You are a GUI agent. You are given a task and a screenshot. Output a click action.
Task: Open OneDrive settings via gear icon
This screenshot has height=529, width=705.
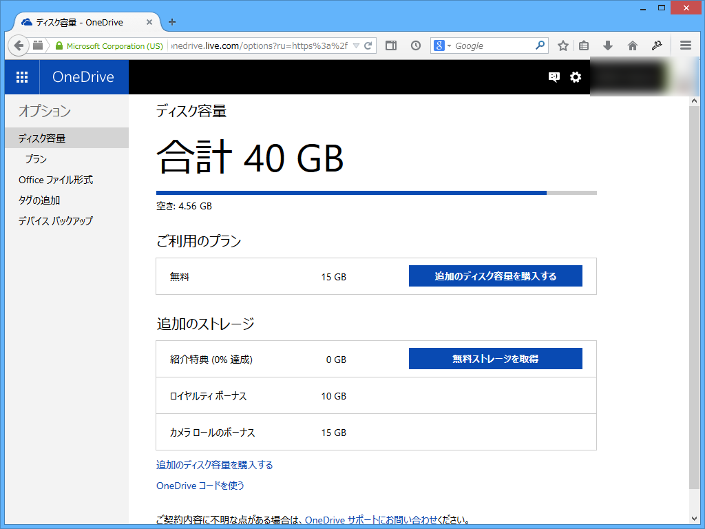[x=576, y=77]
